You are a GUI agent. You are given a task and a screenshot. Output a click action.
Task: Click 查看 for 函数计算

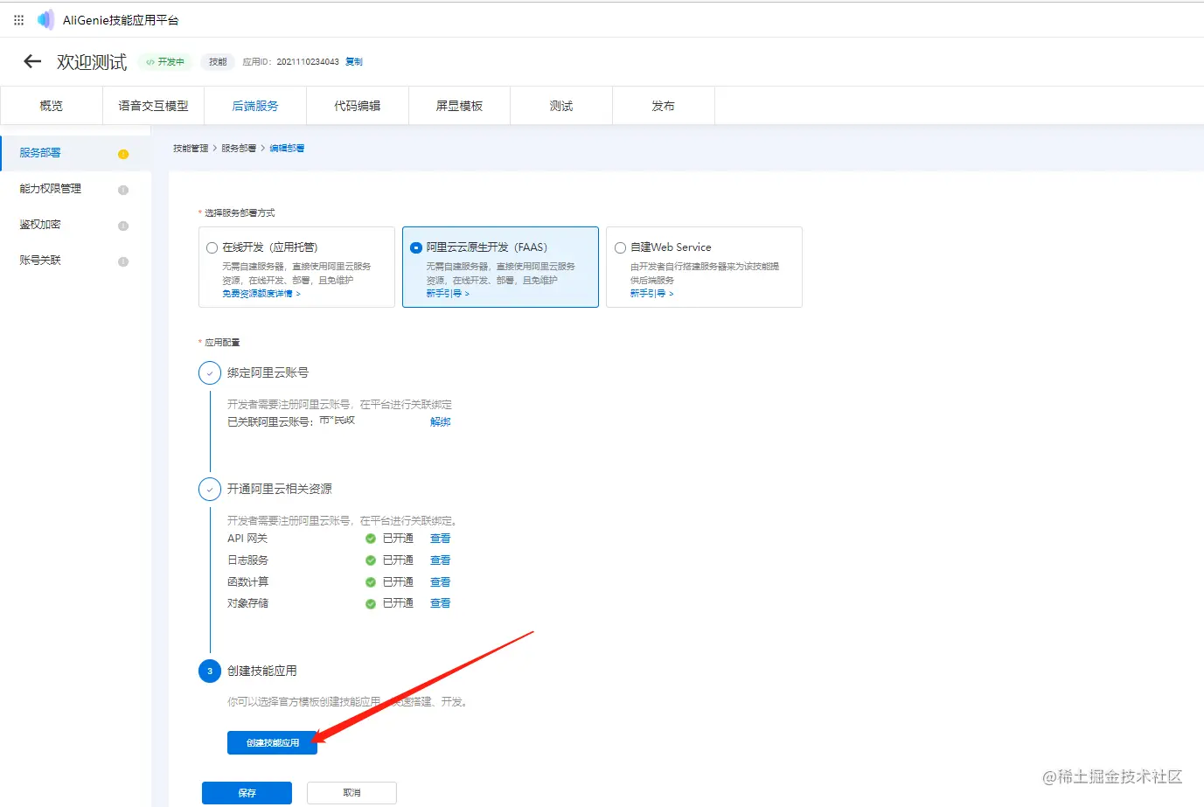pyautogui.click(x=441, y=582)
